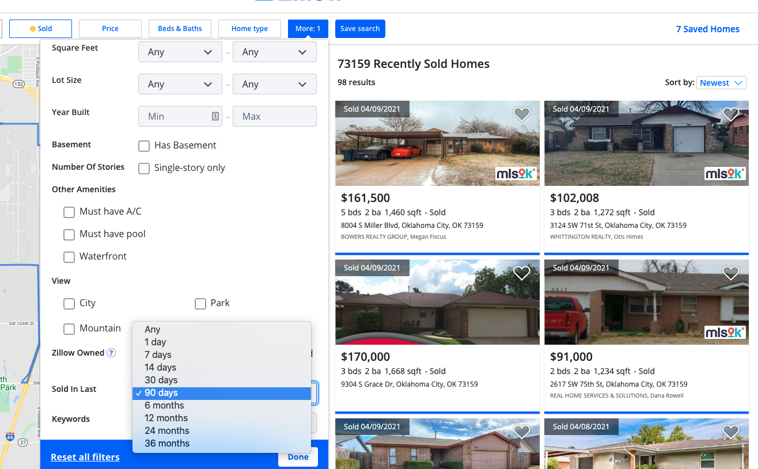
Task: Save the 8004 S Miller Blvd home with heart
Action: click(x=521, y=114)
